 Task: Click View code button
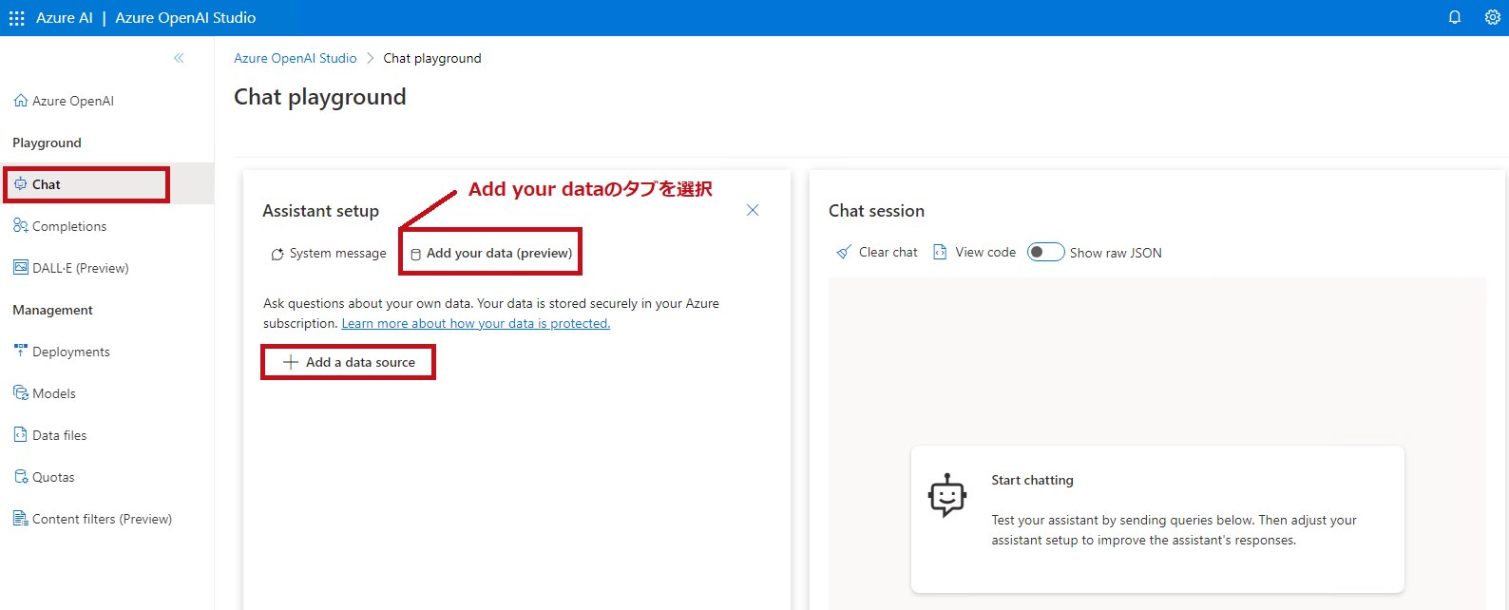coord(975,252)
